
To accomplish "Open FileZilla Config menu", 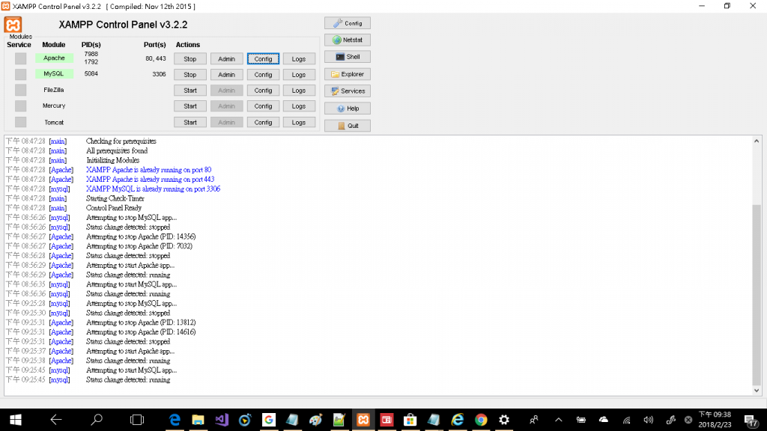I will click(263, 91).
